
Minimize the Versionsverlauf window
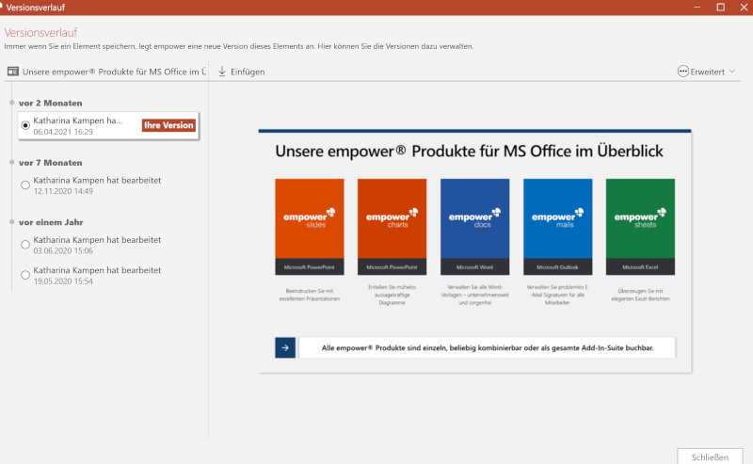click(x=697, y=8)
